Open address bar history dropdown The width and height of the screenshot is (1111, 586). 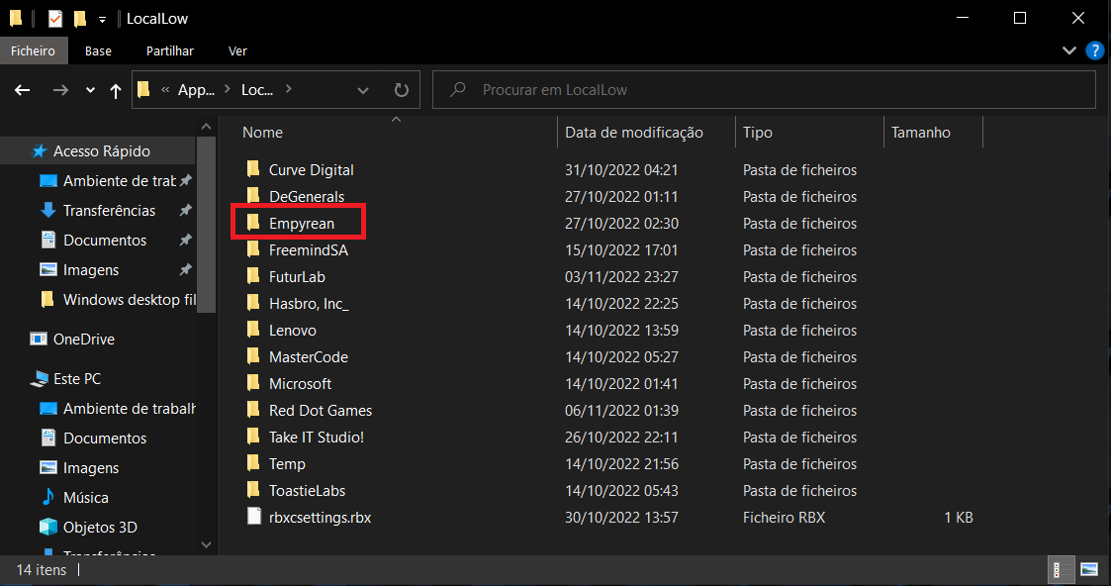coord(362,90)
